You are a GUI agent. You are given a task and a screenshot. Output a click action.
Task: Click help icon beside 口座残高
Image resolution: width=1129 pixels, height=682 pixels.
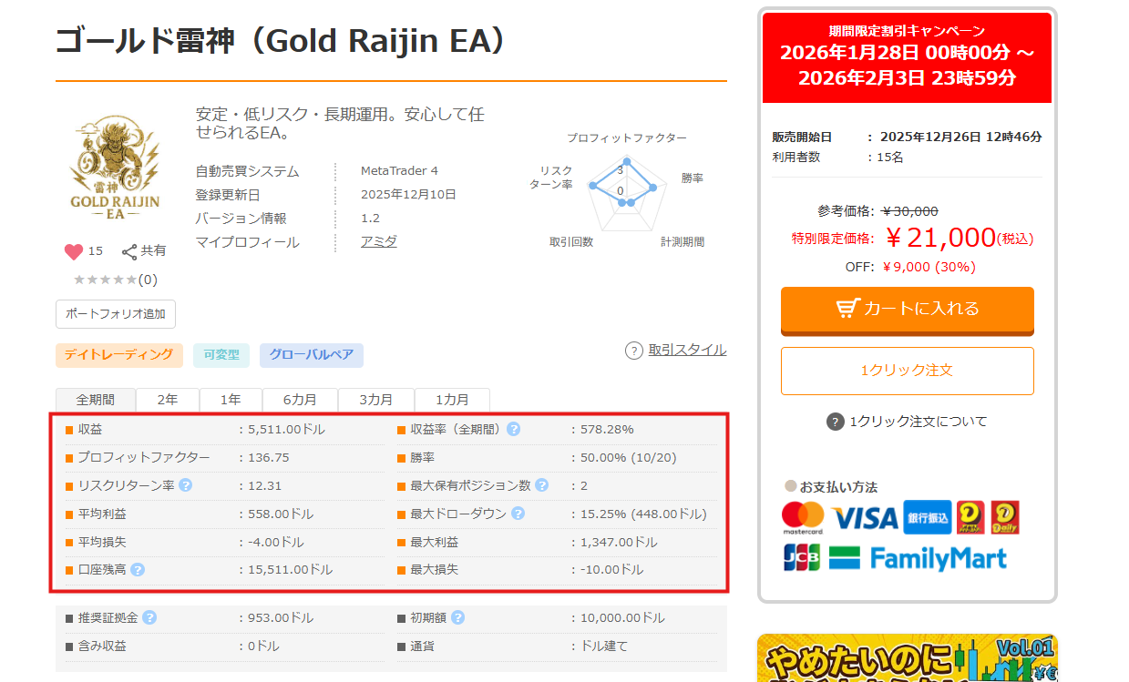click(138, 570)
